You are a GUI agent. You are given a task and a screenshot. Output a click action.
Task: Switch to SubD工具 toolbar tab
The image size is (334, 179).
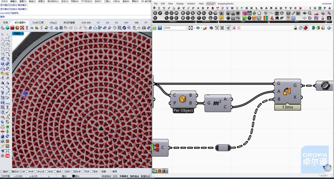point(38,22)
